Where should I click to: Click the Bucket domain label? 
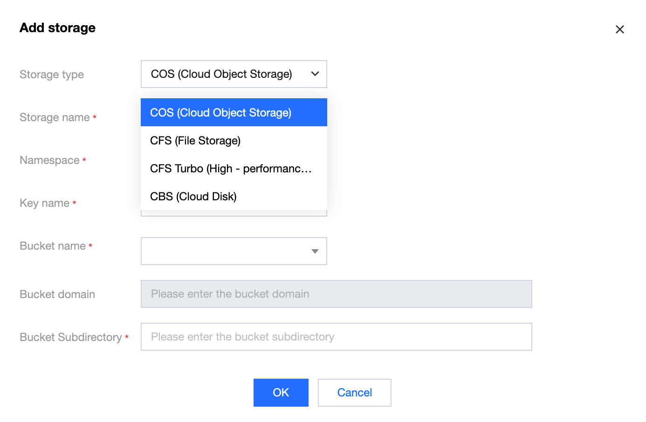[57, 294]
